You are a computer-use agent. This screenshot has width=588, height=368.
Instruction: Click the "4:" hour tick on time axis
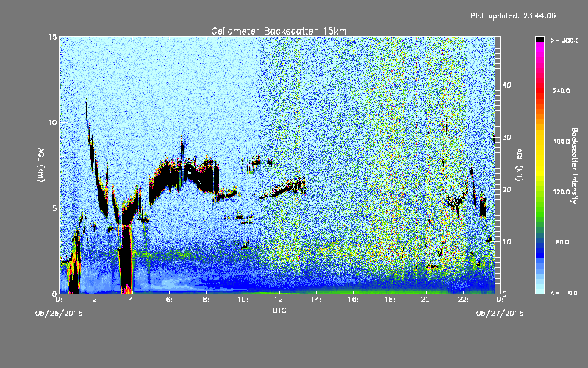133,300
